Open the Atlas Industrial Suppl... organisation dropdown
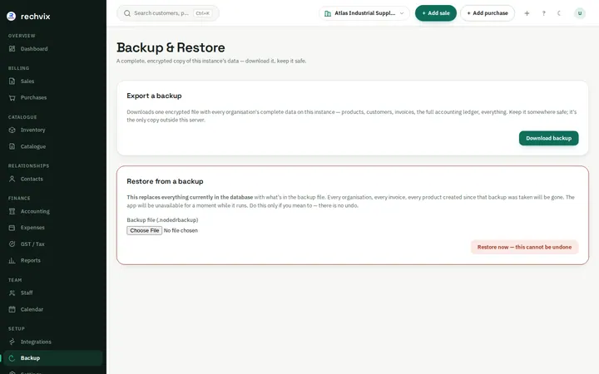Screen dimensions: 599x374 [x=364, y=13]
